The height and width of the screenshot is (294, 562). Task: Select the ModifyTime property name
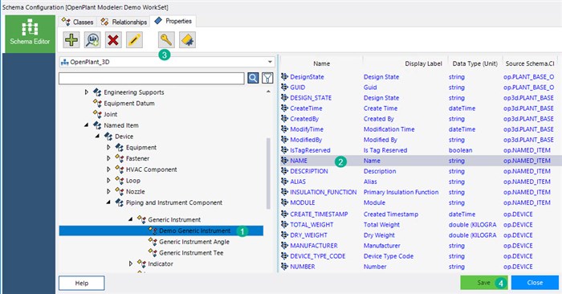(307, 129)
